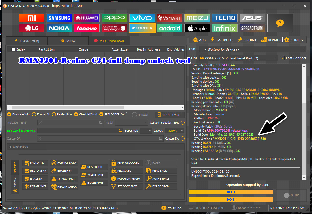This screenshot has height=214, width=312.
Task: Click ERASE FRP button
Action: (64, 171)
